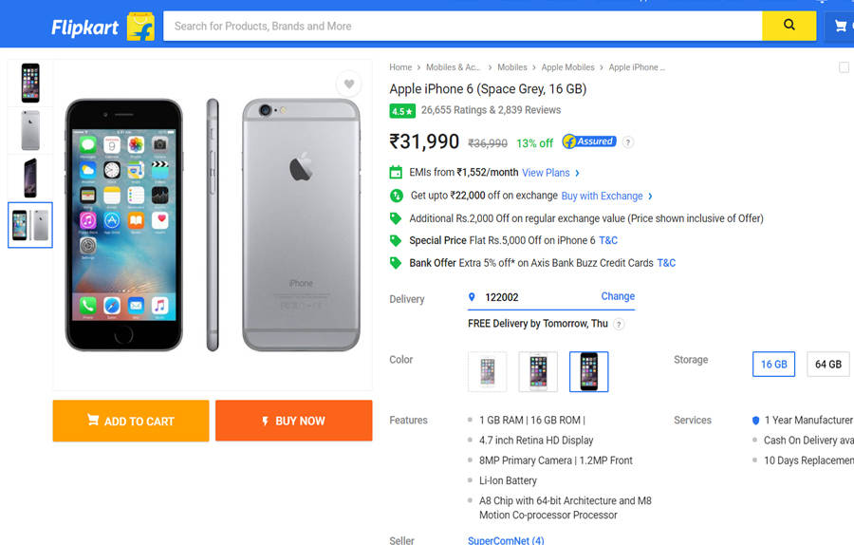This screenshot has height=545, width=854.
Task: Select 64 GB storage option
Action: [x=827, y=364]
